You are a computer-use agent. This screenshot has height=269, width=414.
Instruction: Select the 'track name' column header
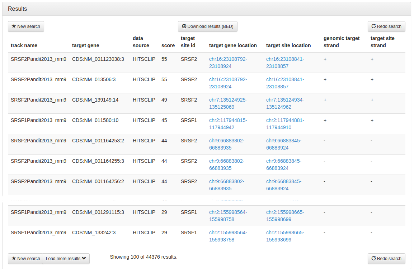click(x=24, y=45)
